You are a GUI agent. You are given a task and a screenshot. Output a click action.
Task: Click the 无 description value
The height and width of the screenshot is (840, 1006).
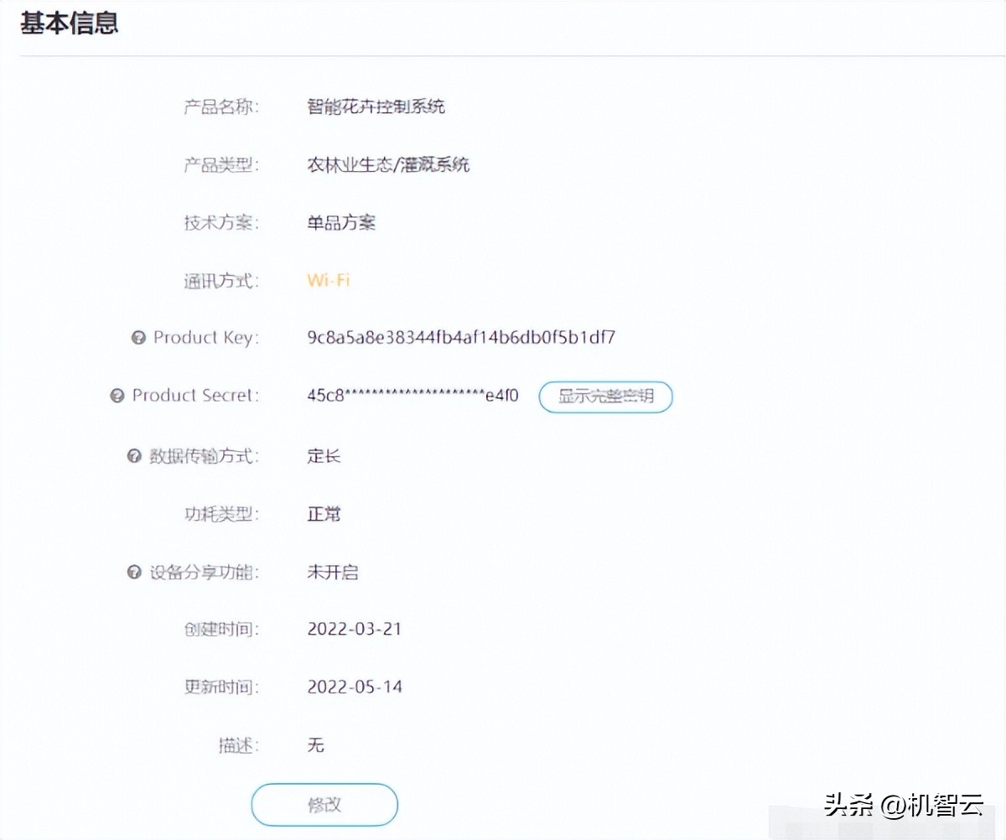(316, 744)
